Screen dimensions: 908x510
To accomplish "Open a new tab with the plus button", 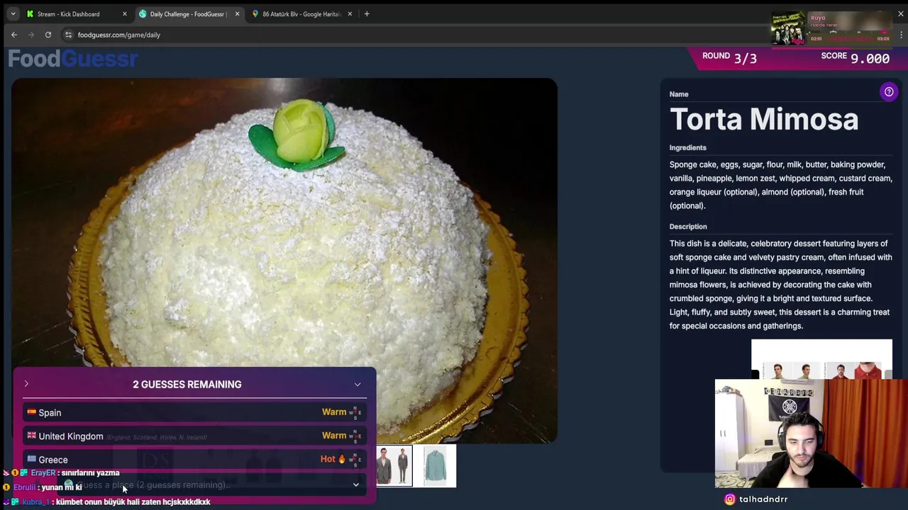I will [367, 14].
